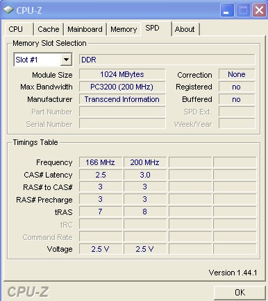Click the Registered value no
268x301 pixels.
pyautogui.click(x=237, y=87)
